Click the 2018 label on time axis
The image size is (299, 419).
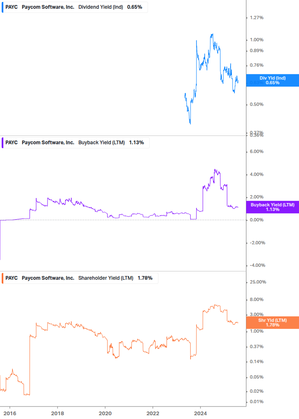pyautogui.click(x=58, y=414)
